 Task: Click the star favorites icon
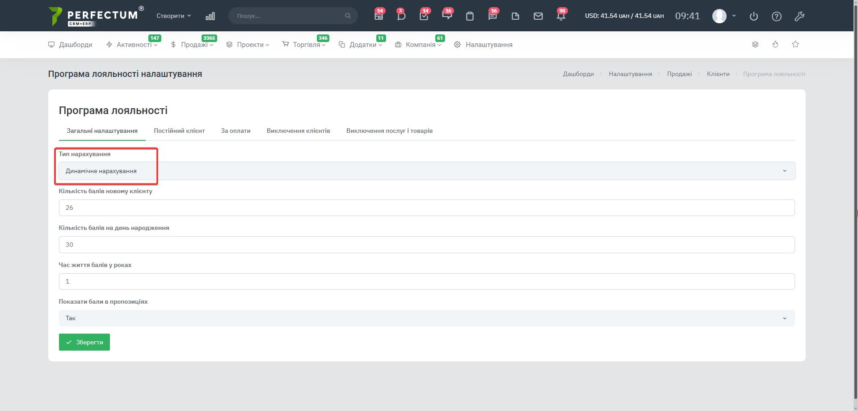click(x=795, y=44)
